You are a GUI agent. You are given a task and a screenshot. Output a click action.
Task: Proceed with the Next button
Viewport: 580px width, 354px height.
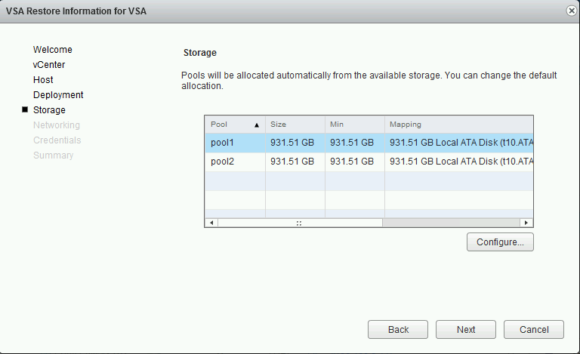[x=466, y=330]
